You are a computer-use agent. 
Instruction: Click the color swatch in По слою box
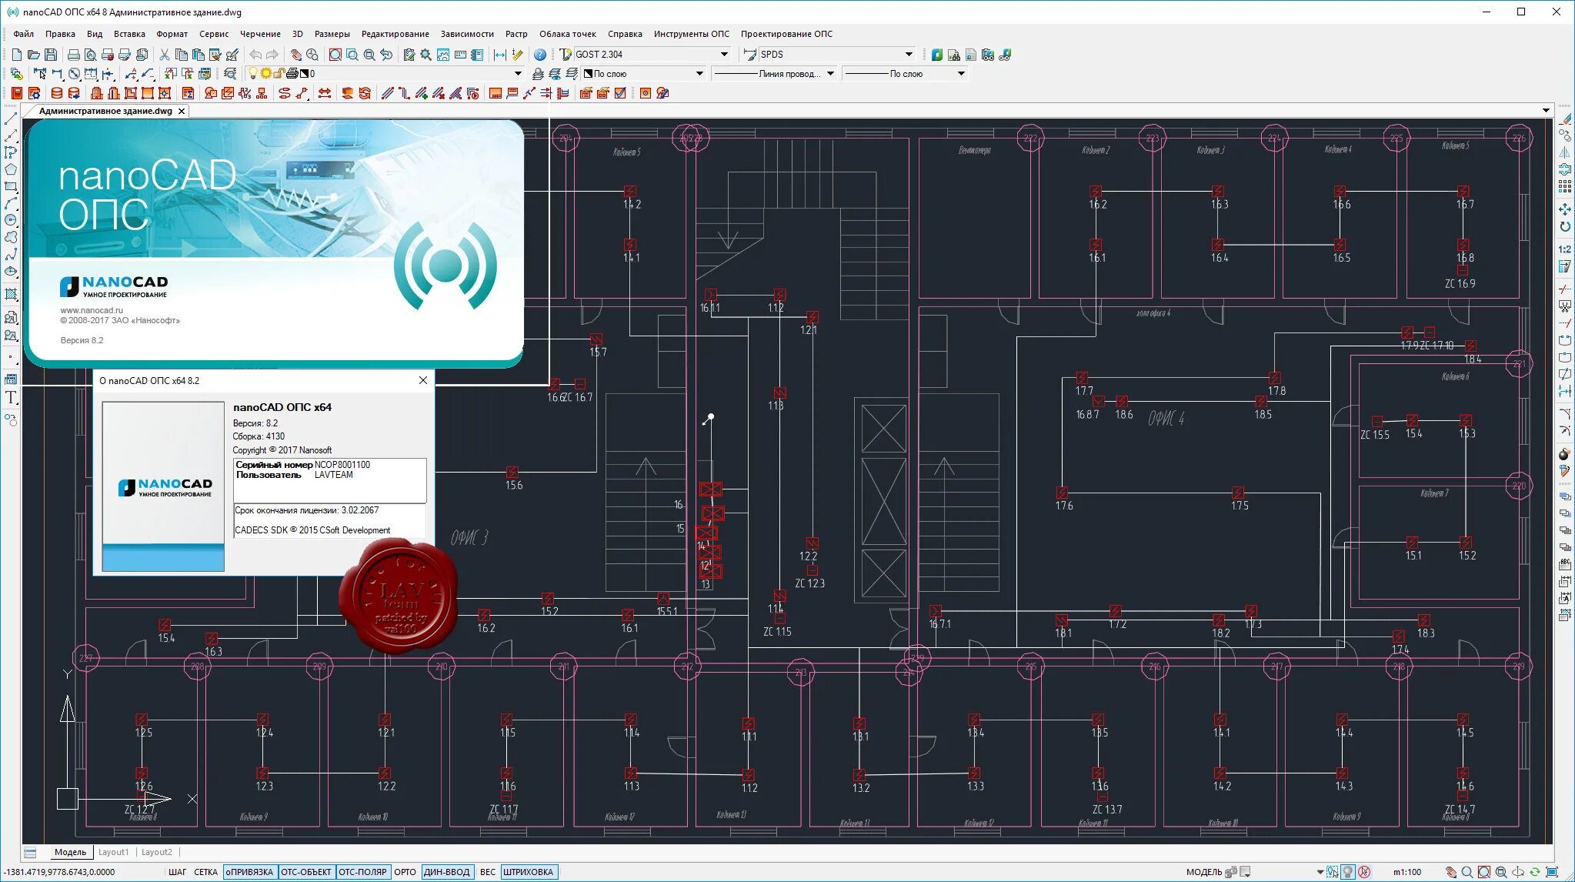pos(588,74)
